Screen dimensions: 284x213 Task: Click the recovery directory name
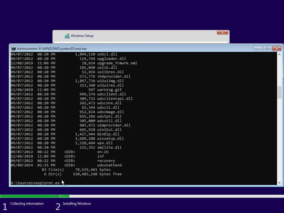106,161
